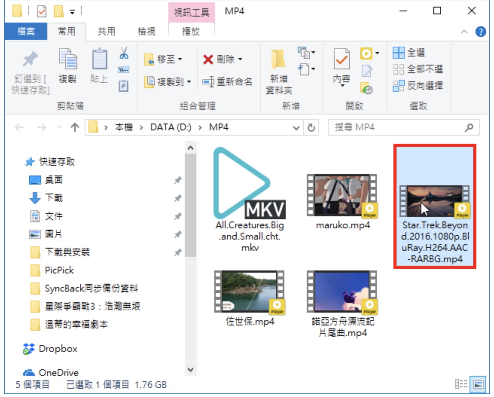Click the Up one level arrow
Screen dimensions: 494x397
coord(75,127)
